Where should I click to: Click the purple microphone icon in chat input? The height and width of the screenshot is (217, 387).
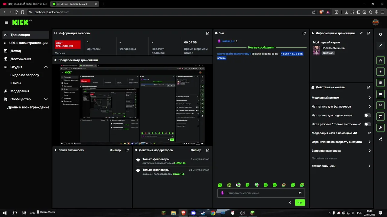[222, 193]
